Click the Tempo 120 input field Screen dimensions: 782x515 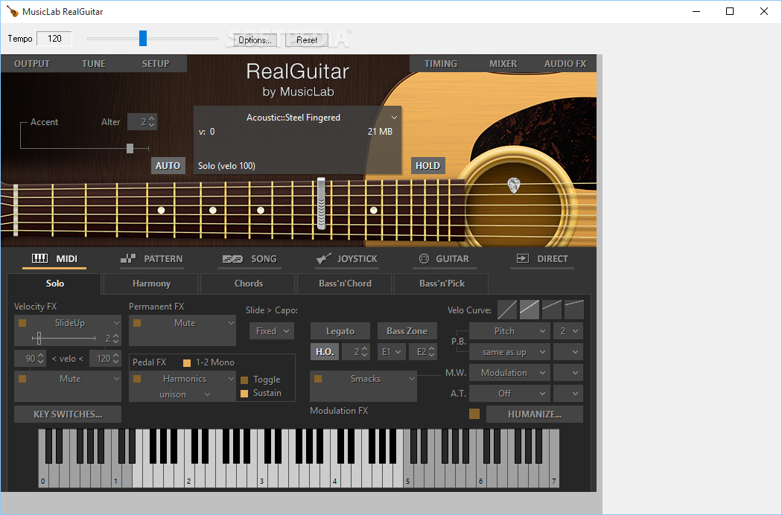54,39
